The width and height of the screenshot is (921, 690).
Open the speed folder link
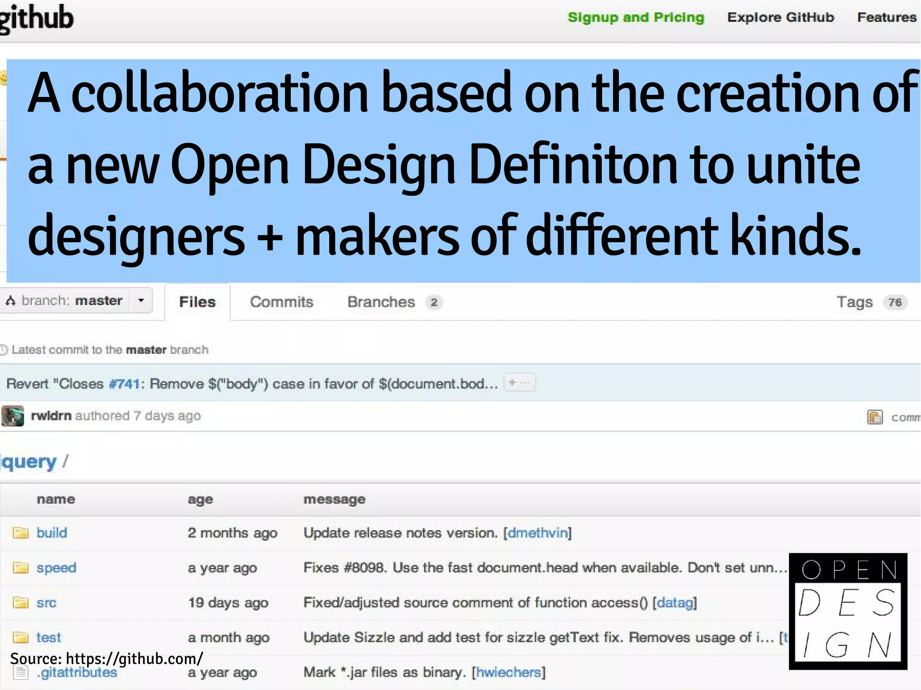56,568
